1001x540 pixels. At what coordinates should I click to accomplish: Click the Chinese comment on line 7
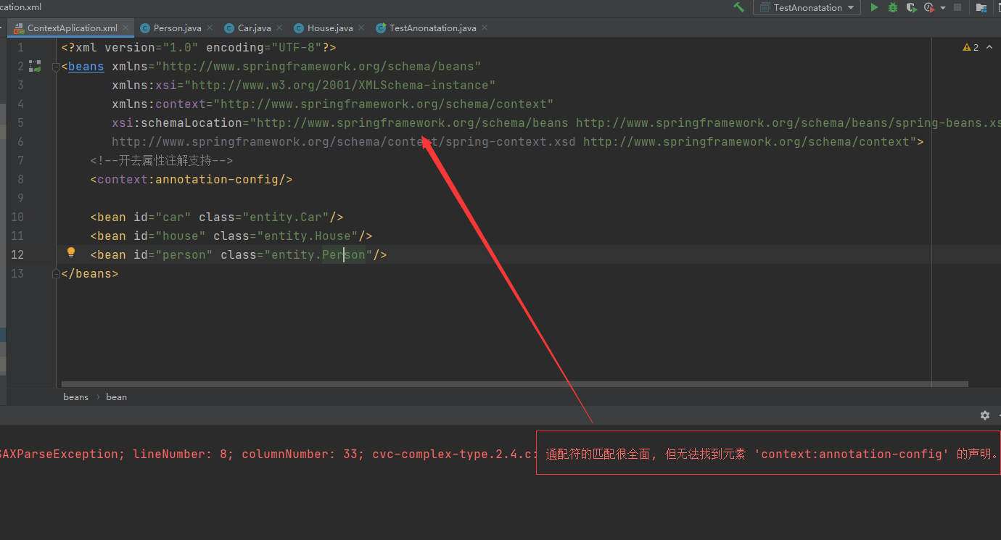click(x=162, y=161)
